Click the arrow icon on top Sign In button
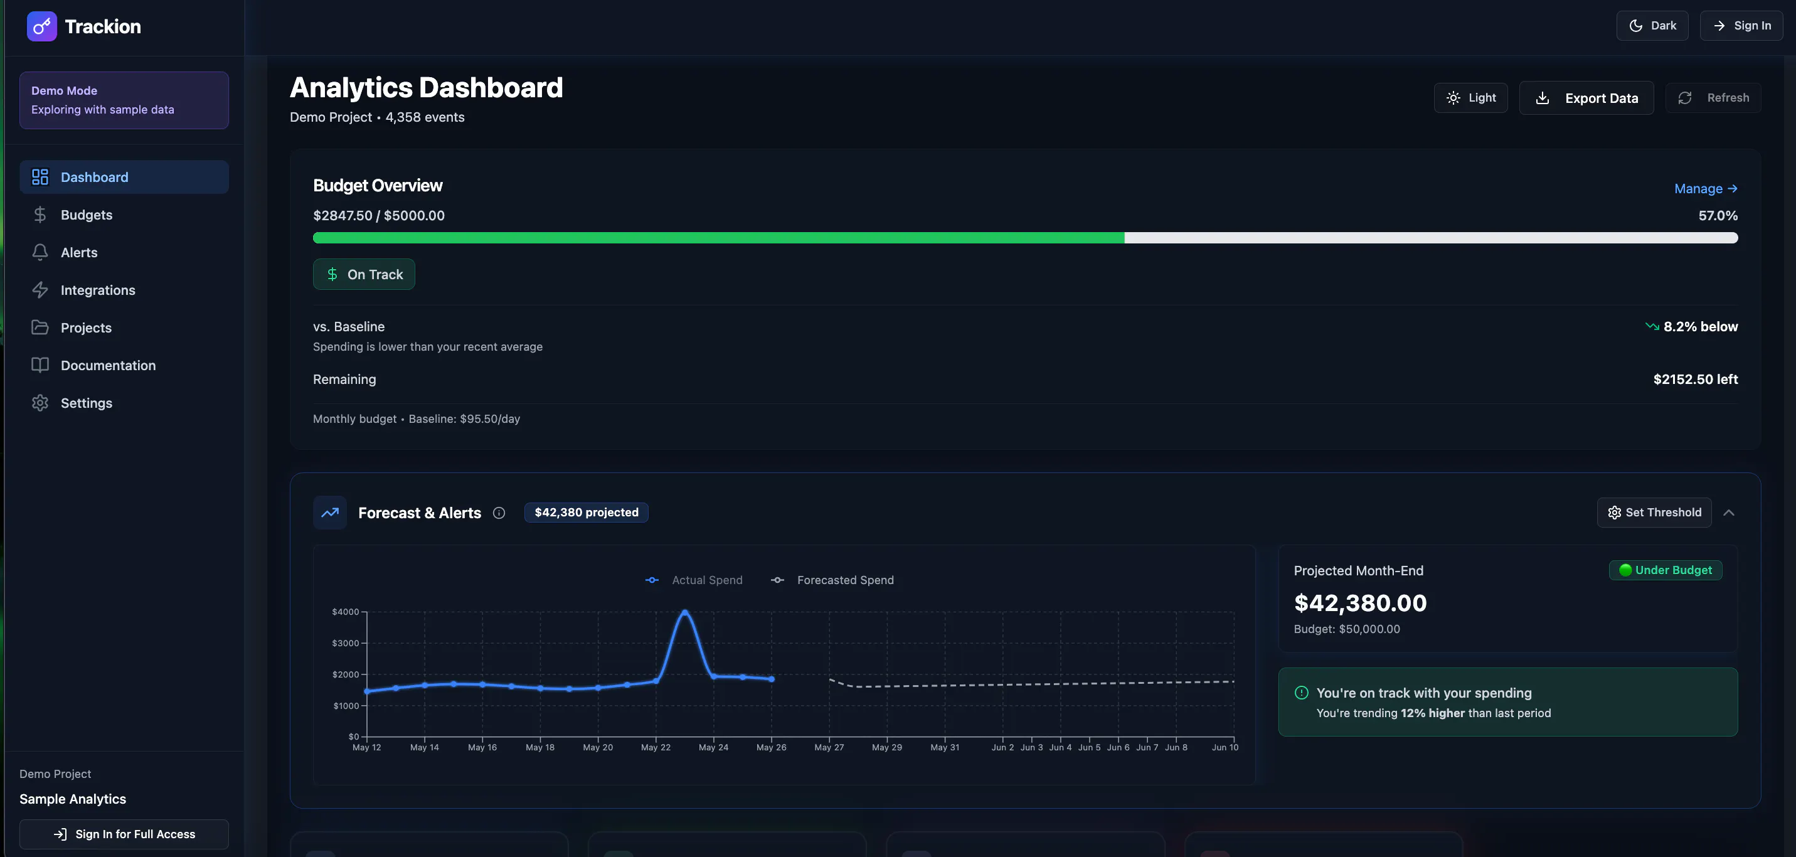The height and width of the screenshot is (857, 1796). click(1719, 26)
